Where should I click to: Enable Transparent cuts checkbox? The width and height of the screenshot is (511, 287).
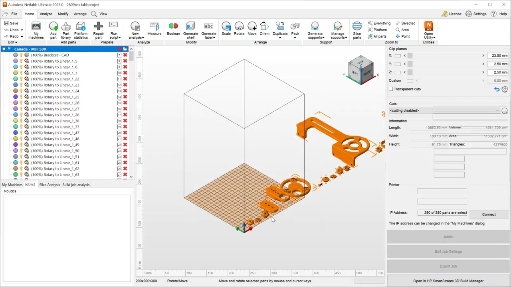click(x=391, y=89)
